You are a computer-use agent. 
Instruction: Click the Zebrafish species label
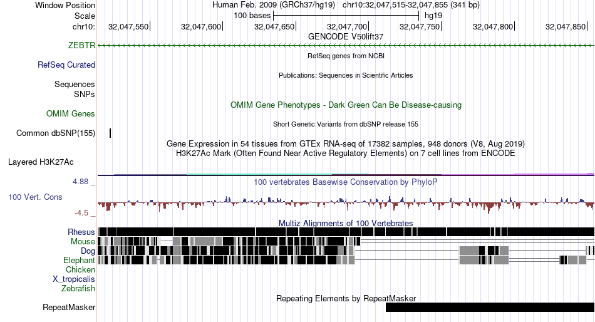coord(78,289)
